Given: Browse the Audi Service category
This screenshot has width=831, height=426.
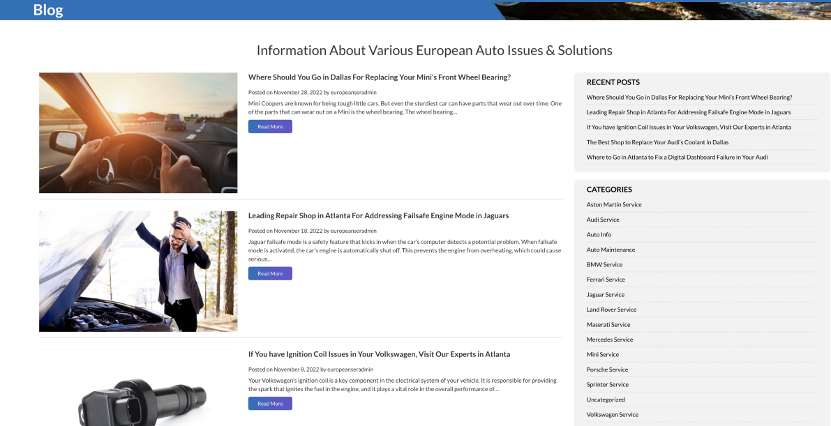Looking at the screenshot, I should coord(603,220).
